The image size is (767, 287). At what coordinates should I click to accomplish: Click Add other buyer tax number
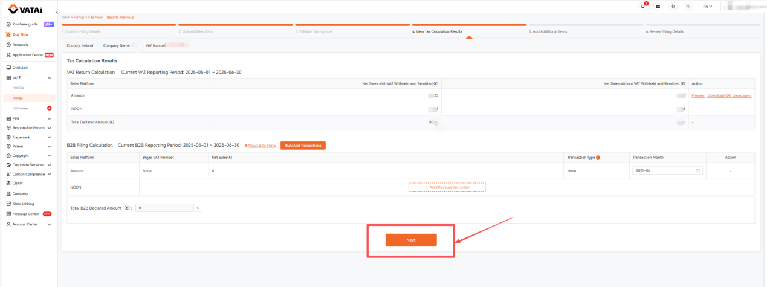[x=447, y=187]
